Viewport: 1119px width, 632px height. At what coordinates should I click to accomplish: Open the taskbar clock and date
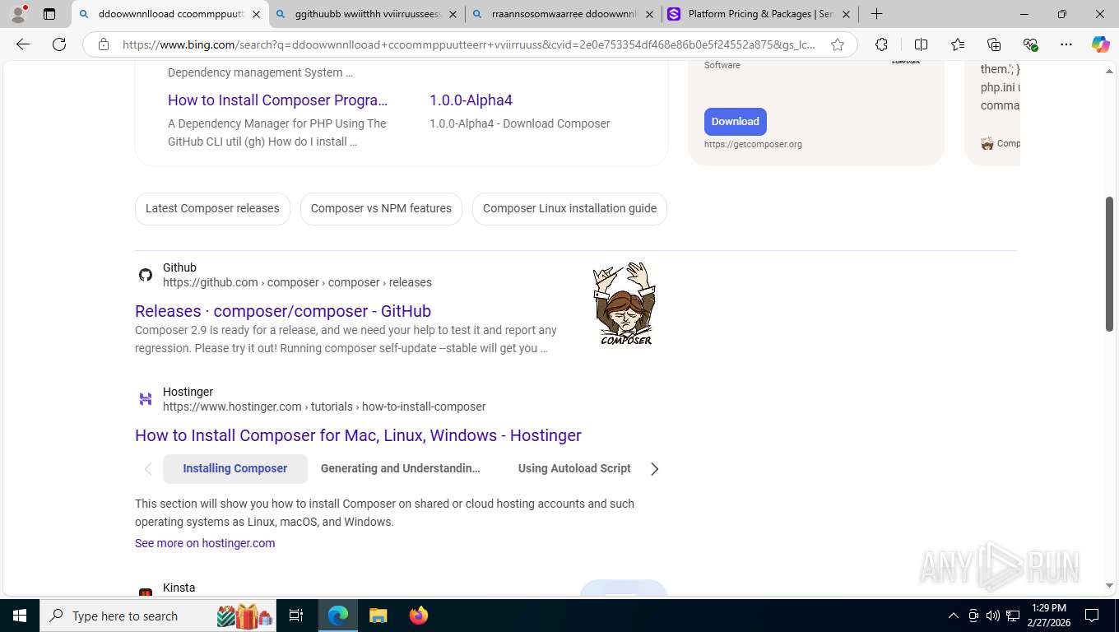1048,616
